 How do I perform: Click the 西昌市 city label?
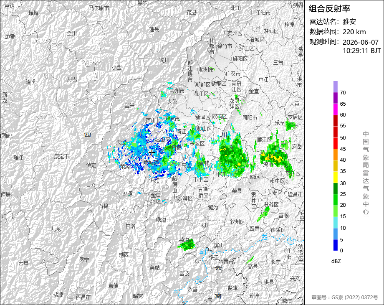(x=83, y=297)
